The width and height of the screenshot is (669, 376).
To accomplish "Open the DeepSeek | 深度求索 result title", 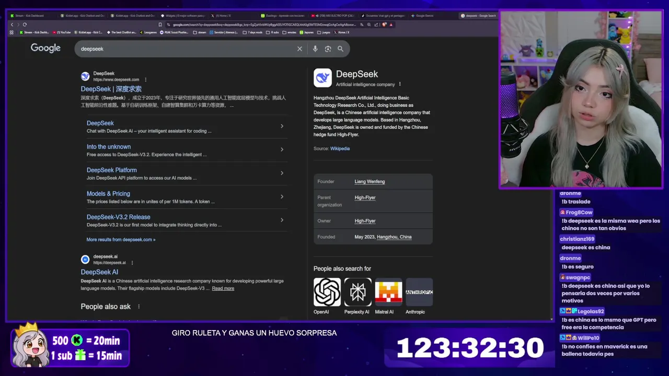I will click(111, 89).
